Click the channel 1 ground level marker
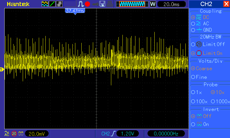The height and width of the screenshot is (138, 230). pos(2,69)
